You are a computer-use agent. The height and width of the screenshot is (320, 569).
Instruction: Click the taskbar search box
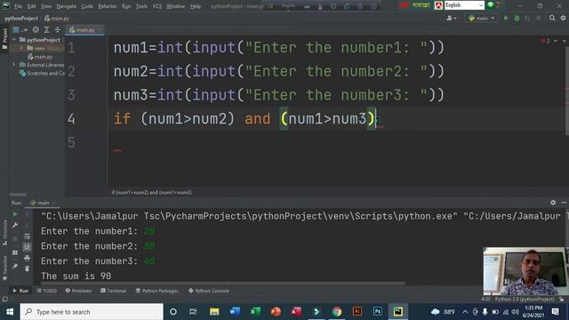(x=92, y=312)
